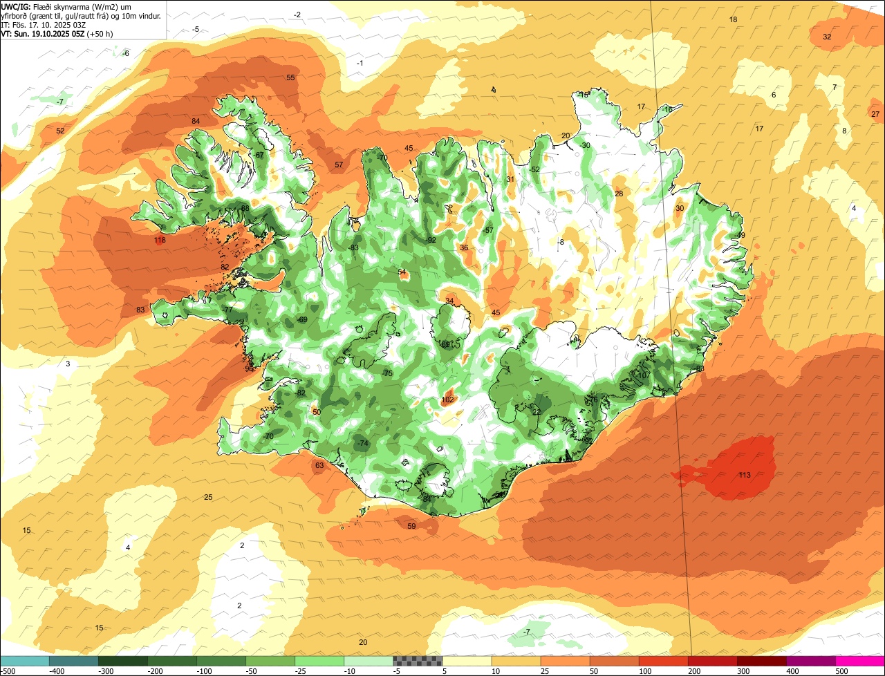Click the checkered -5 to 5 legend swatch
Image resolution: width=885 pixels, height=676 pixels.
418,661
